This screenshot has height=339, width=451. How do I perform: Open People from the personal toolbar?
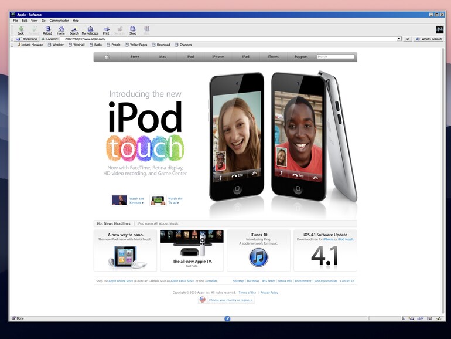point(114,45)
